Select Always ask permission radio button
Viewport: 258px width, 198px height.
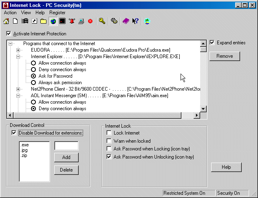coord(33,83)
